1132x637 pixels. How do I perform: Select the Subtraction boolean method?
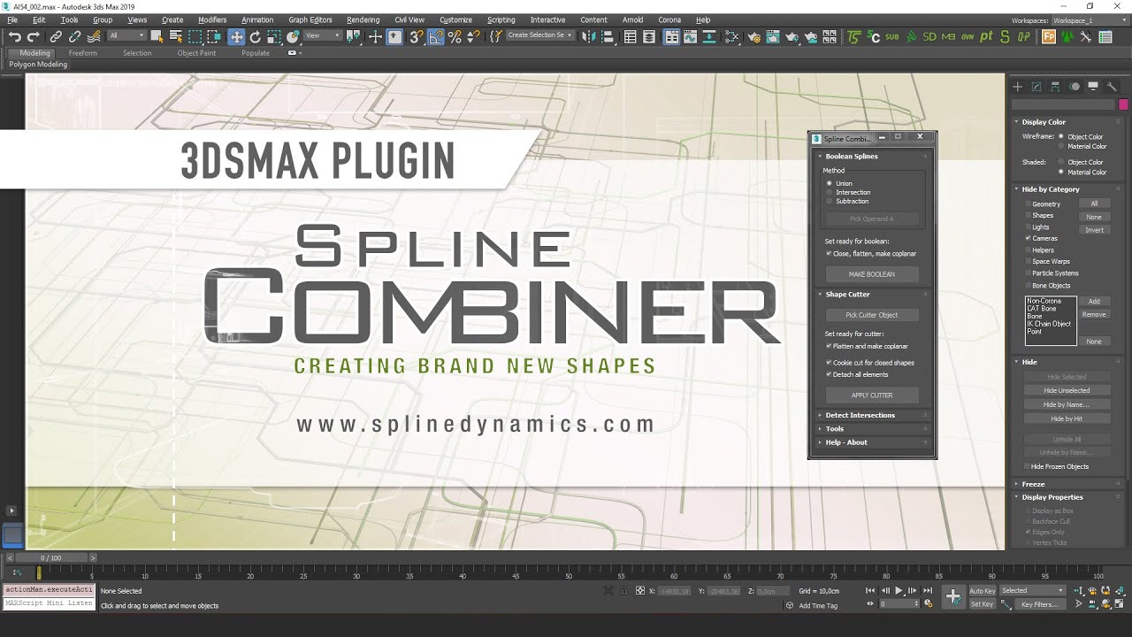830,201
